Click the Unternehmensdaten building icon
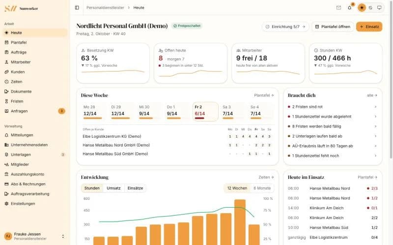The width and height of the screenshot is (393, 245). tap(6, 145)
